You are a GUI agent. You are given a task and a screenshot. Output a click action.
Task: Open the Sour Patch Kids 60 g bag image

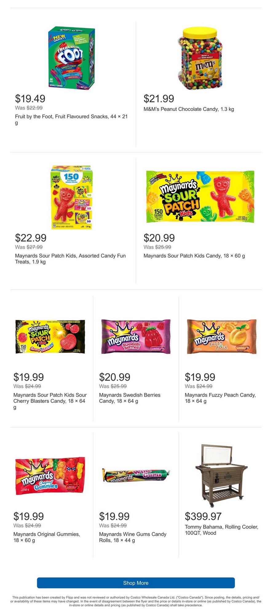[x=200, y=196]
